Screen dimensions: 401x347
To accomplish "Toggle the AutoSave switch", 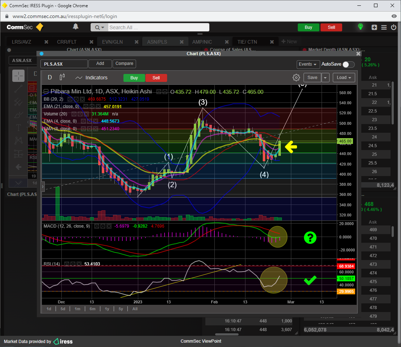I will pos(348,65).
